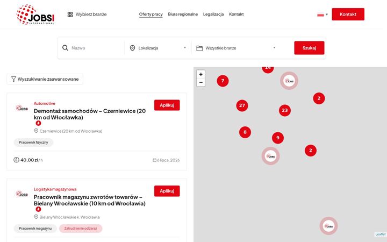The image size is (387, 242).
Task: Open Kontakt in the navigation menu
Action: pyautogui.click(x=236, y=14)
